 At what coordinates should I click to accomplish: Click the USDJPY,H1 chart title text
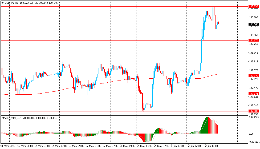11,3
